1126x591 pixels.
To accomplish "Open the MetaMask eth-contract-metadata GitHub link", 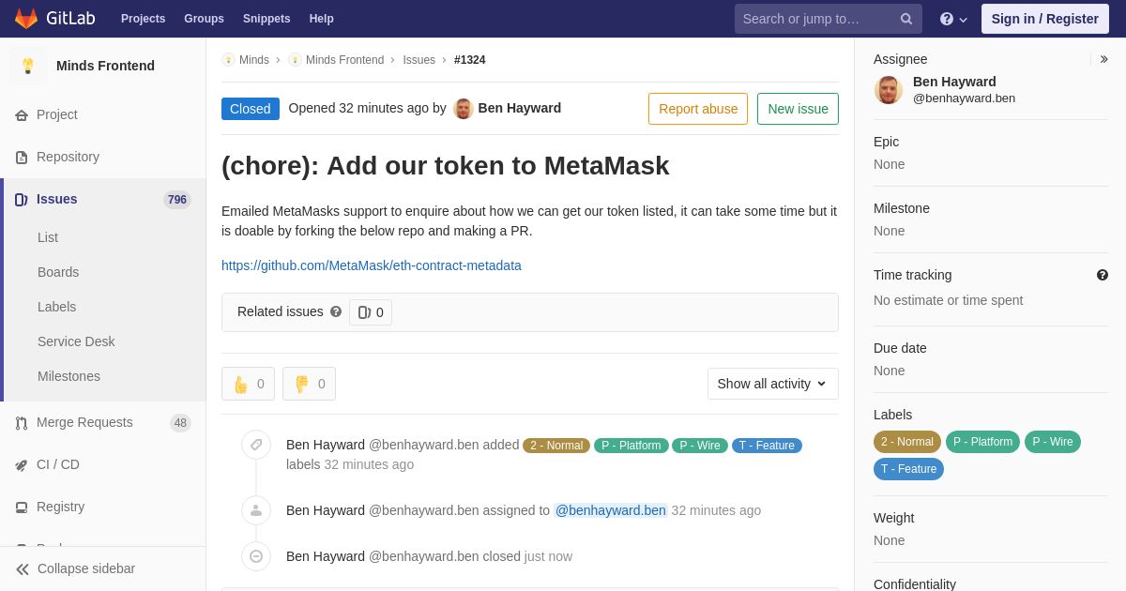I will click(x=372, y=265).
